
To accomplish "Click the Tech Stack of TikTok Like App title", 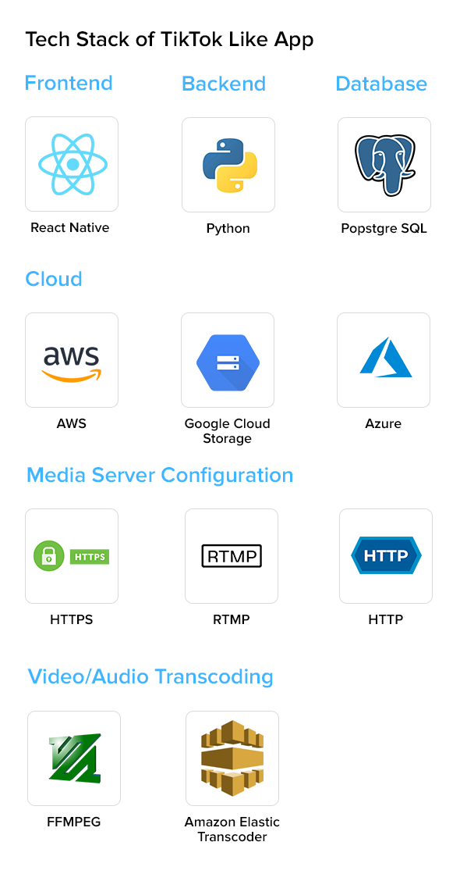I will coord(169,40).
